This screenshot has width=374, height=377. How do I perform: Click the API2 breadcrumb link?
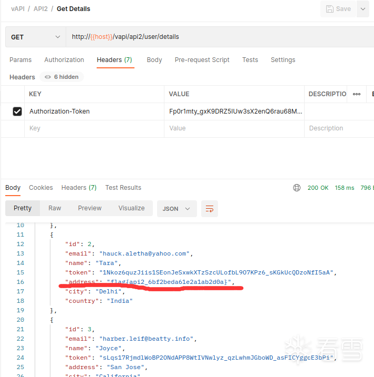click(x=40, y=9)
